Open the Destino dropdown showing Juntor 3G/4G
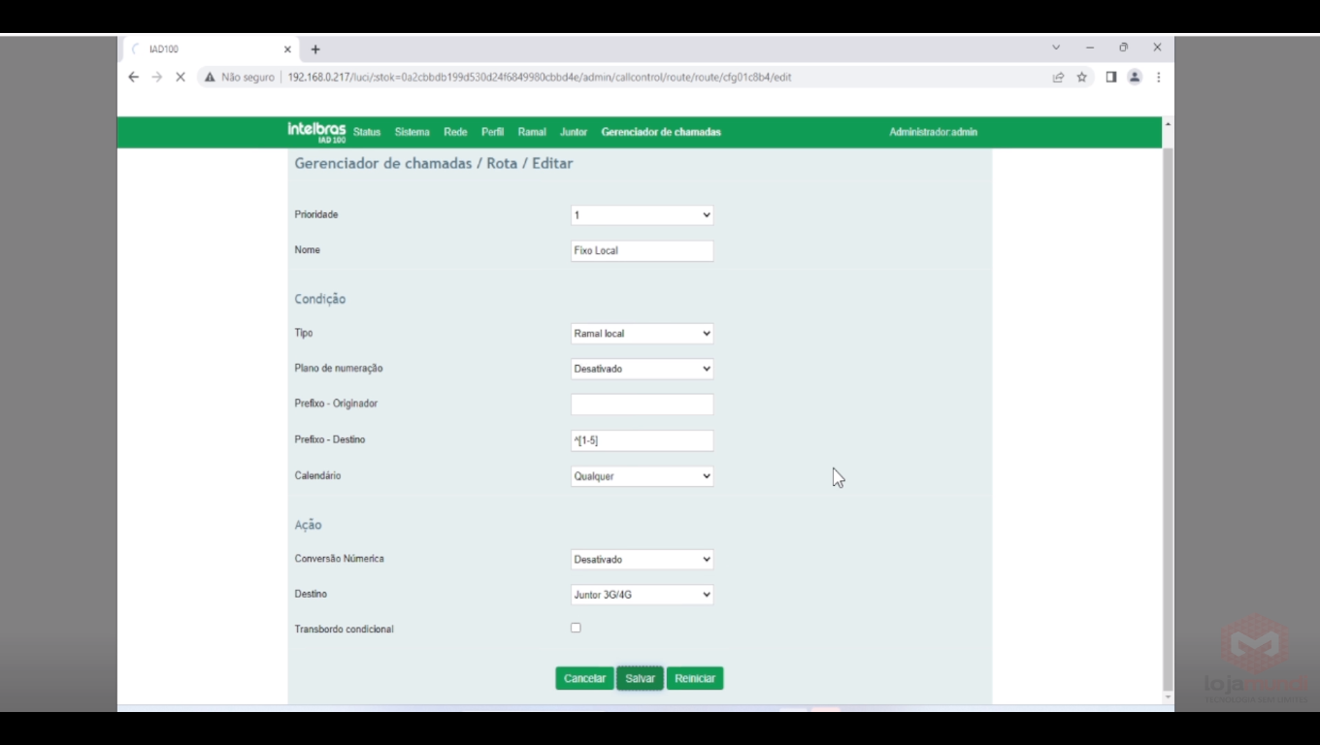Viewport: 1320px width, 745px height. (x=642, y=595)
